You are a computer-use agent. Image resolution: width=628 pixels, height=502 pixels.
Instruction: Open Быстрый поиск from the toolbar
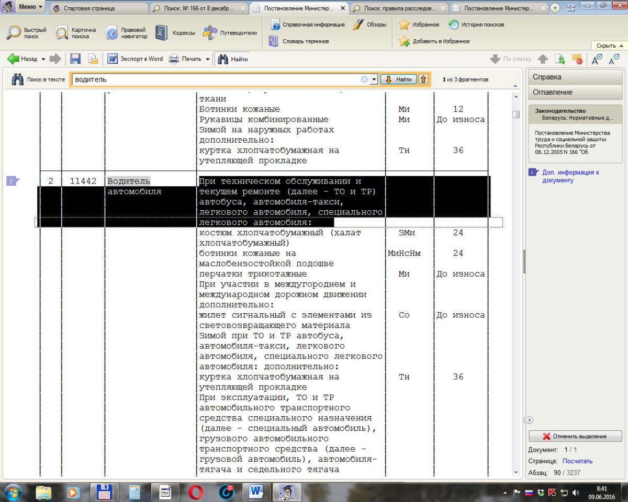(x=26, y=33)
